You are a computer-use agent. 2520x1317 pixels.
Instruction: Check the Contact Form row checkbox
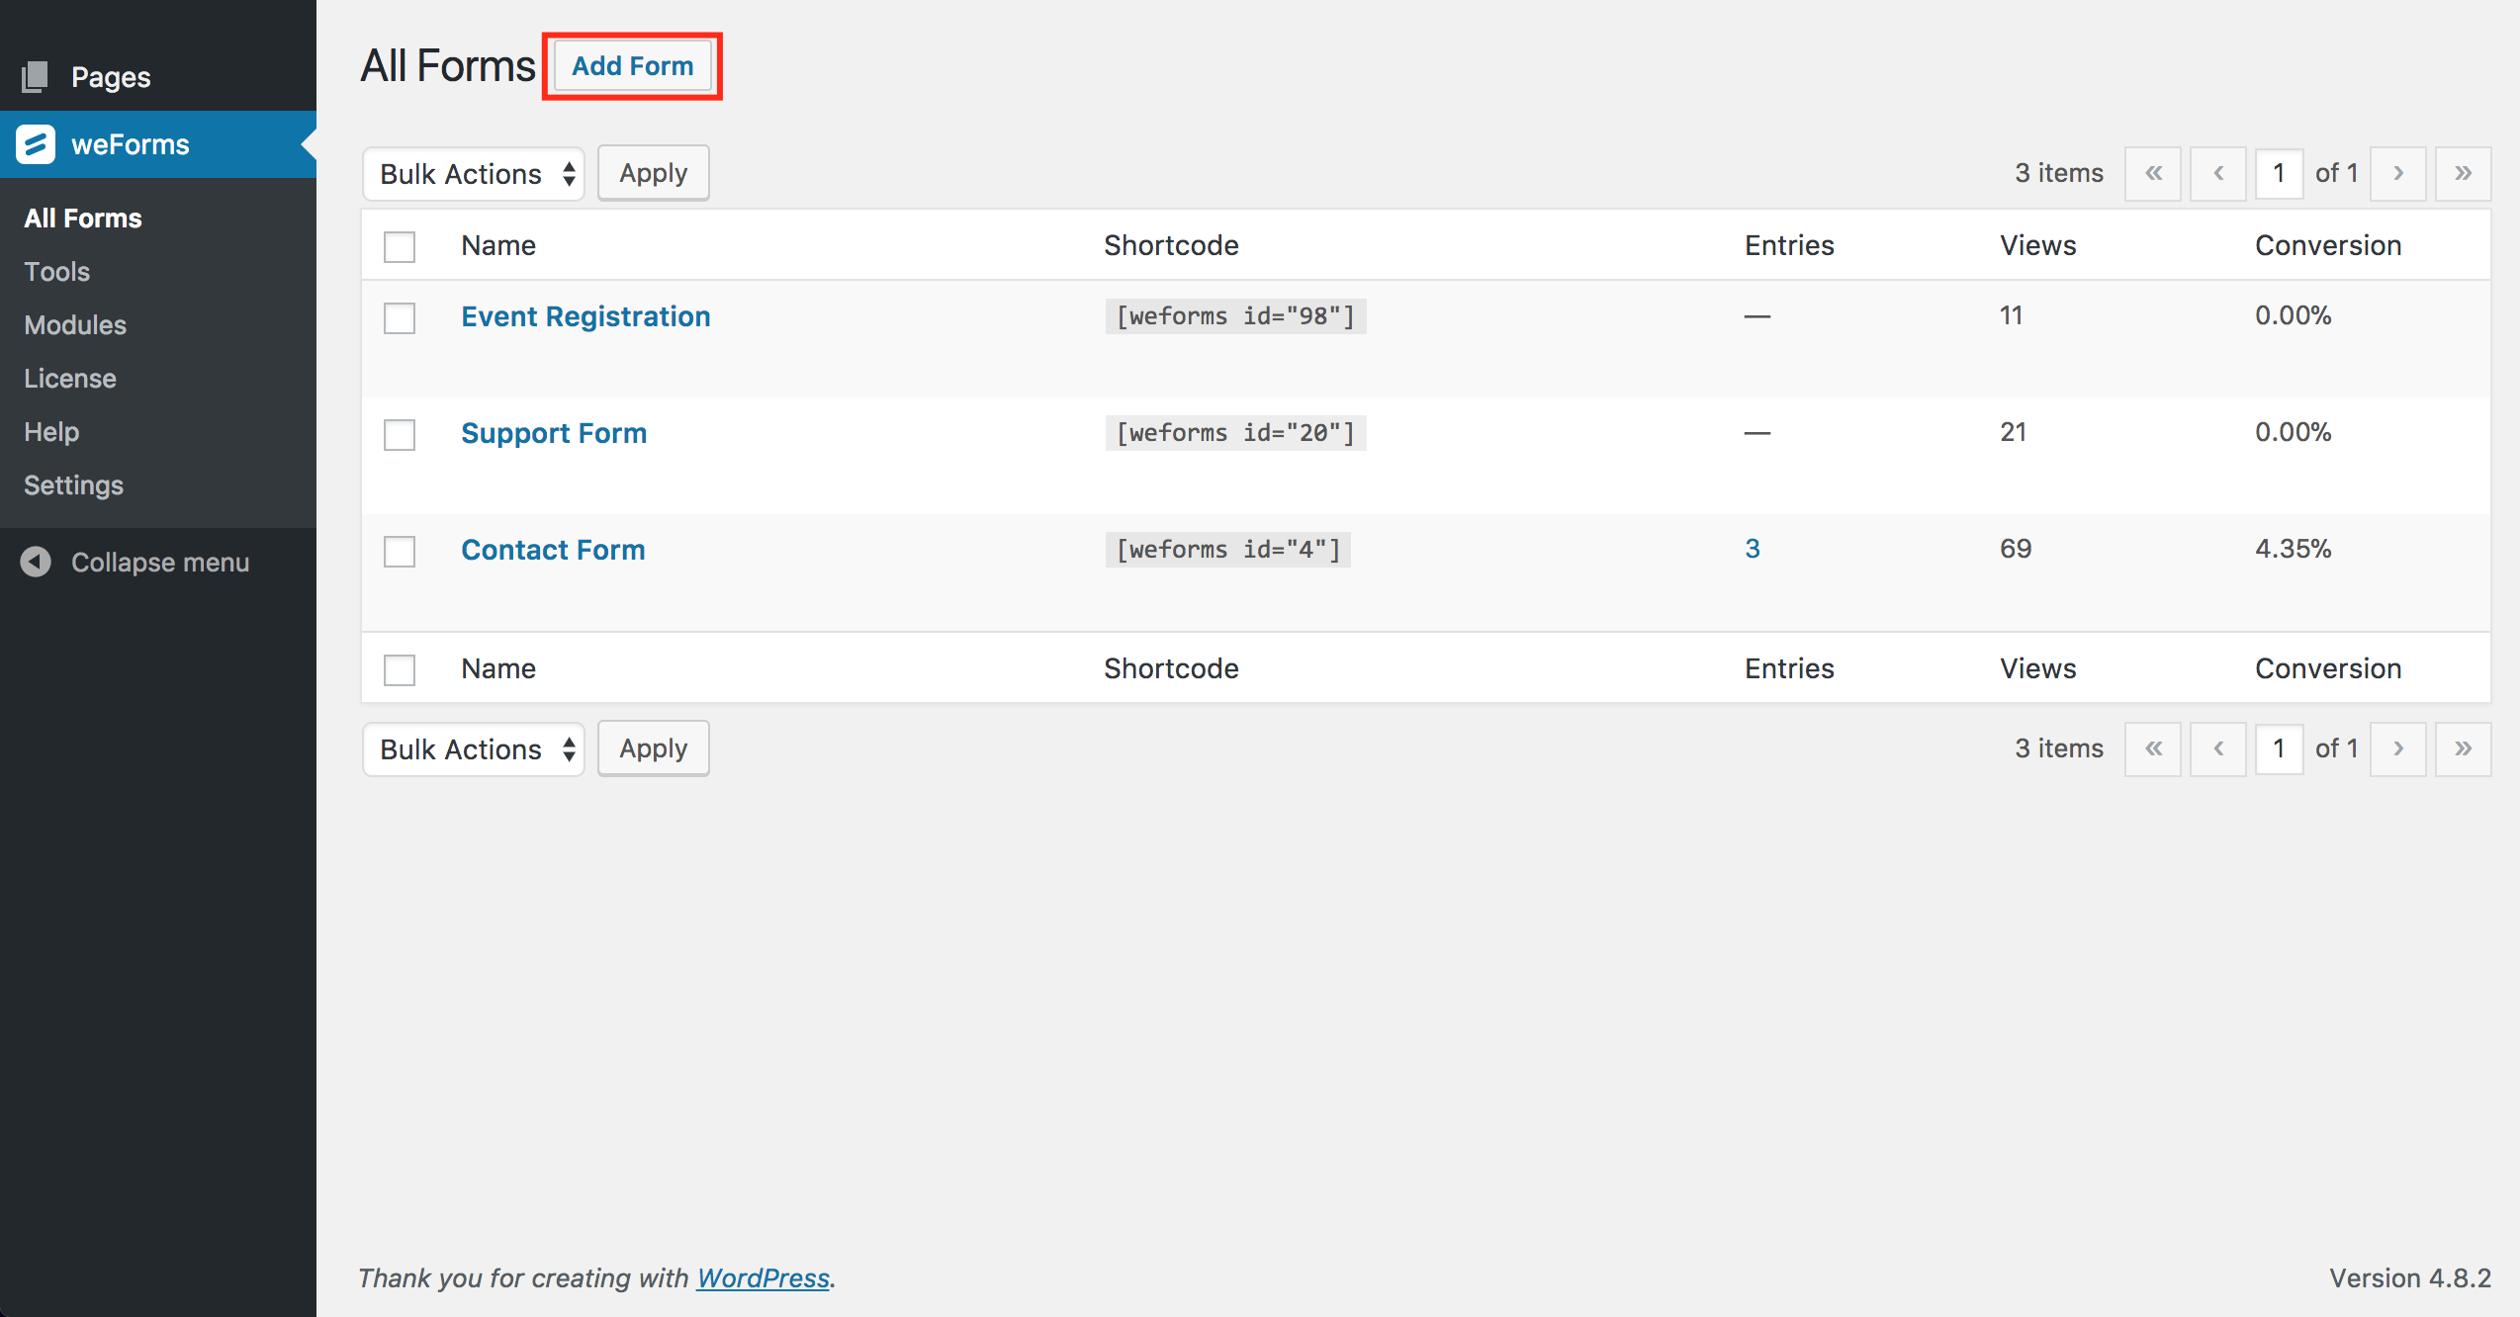400,551
